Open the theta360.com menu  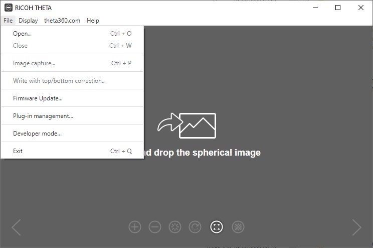click(x=62, y=21)
